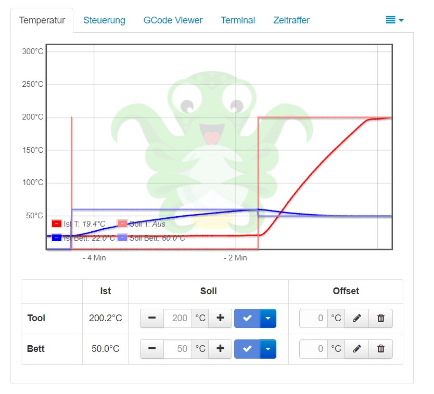
Task: Click the 100°C axis label
Action: pos(33,182)
